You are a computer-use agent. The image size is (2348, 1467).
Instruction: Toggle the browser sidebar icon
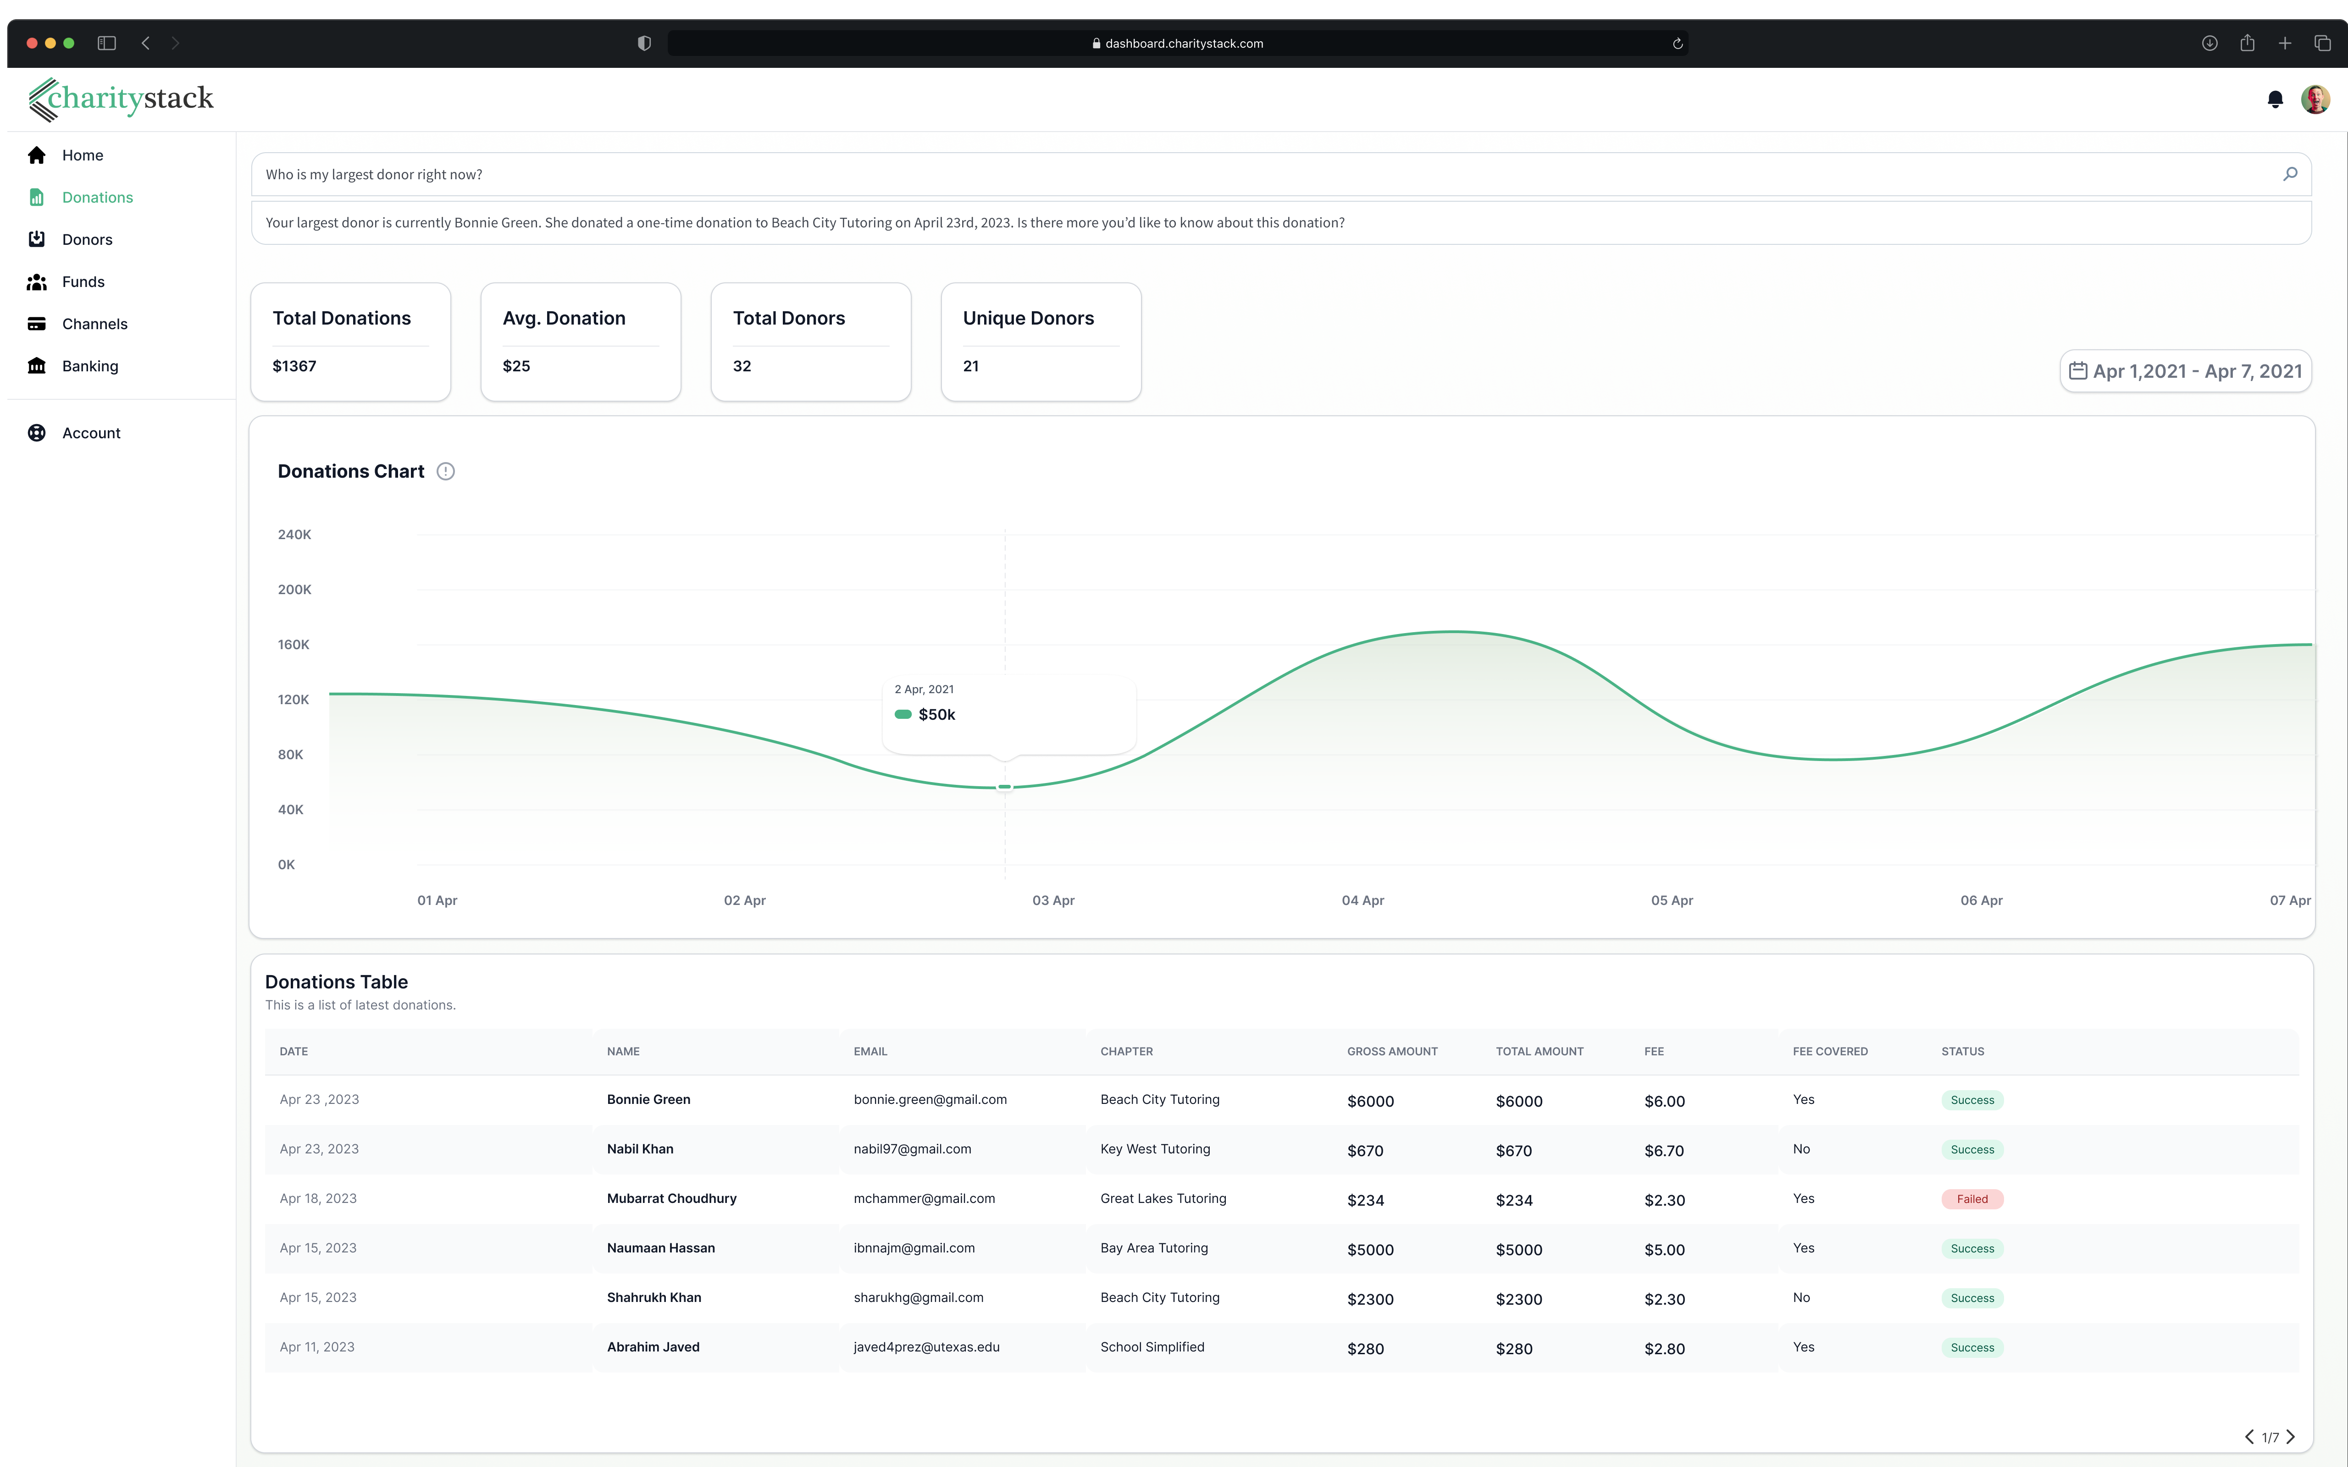click(x=107, y=43)
